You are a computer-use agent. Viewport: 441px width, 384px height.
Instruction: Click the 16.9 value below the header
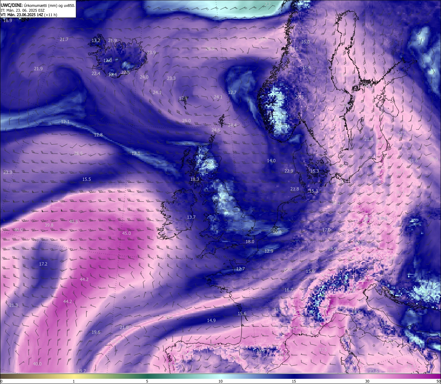[8, 21]
